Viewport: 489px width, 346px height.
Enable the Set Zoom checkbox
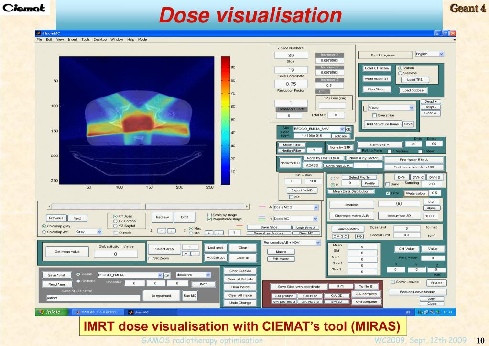[150, 258]
